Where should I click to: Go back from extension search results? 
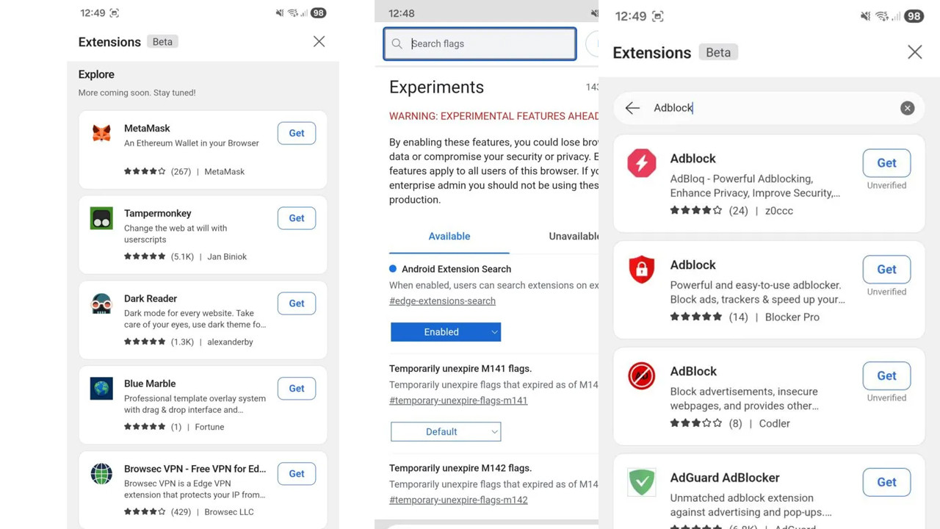pos(632,108)
